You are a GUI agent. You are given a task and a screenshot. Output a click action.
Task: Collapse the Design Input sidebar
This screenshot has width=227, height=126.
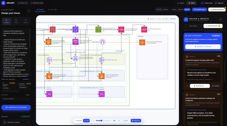point(29,11)
